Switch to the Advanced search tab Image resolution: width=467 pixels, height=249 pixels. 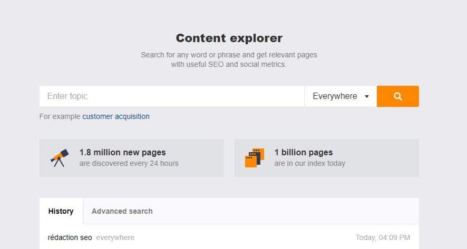click(122, 211)
